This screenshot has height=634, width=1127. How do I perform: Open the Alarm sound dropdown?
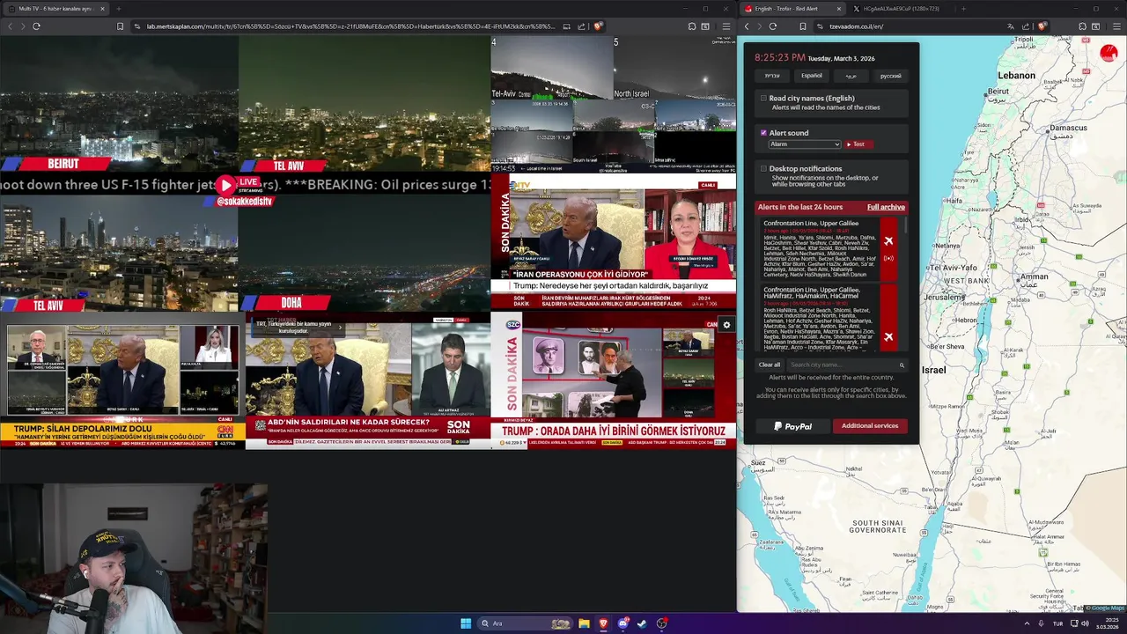[805, 144]
